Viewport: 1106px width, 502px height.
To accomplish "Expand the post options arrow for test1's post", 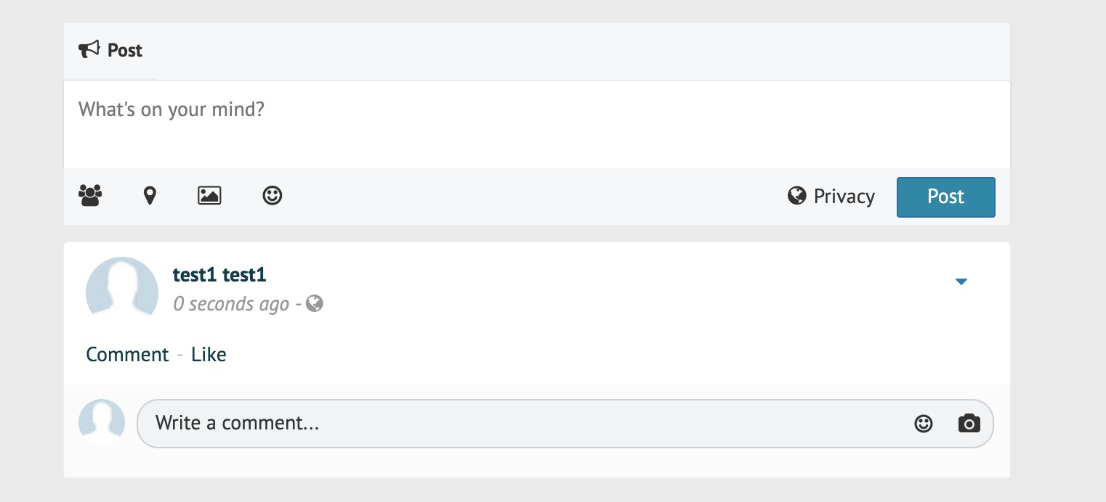I will coord(961,281).
